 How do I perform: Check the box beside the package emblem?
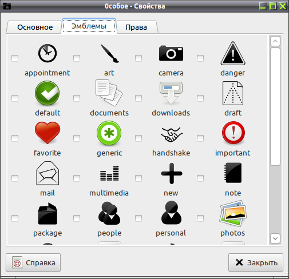(x=15, y=218)
